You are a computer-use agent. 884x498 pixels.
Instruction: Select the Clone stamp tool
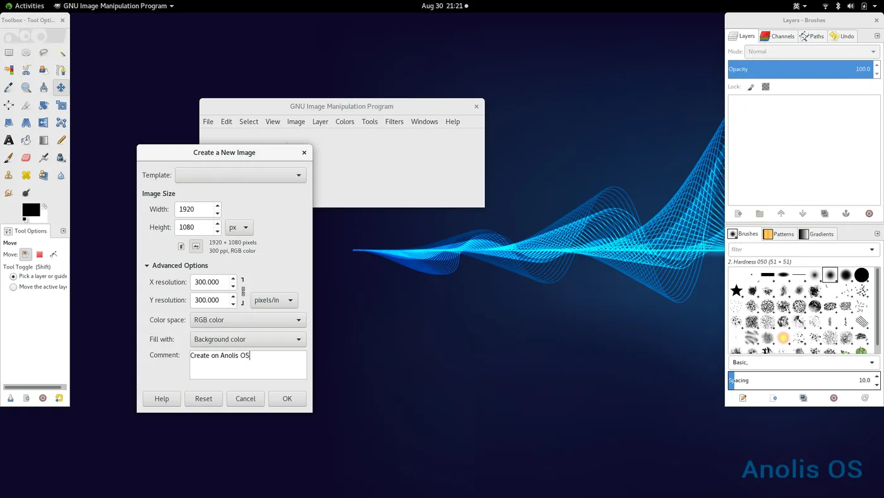[9, 175]
